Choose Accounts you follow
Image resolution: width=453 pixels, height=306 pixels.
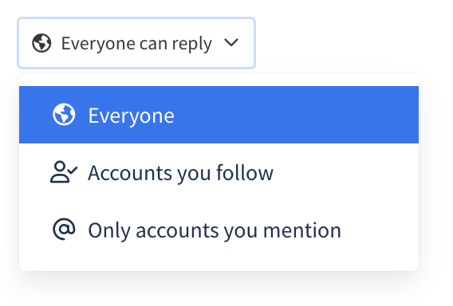(219, 172)
